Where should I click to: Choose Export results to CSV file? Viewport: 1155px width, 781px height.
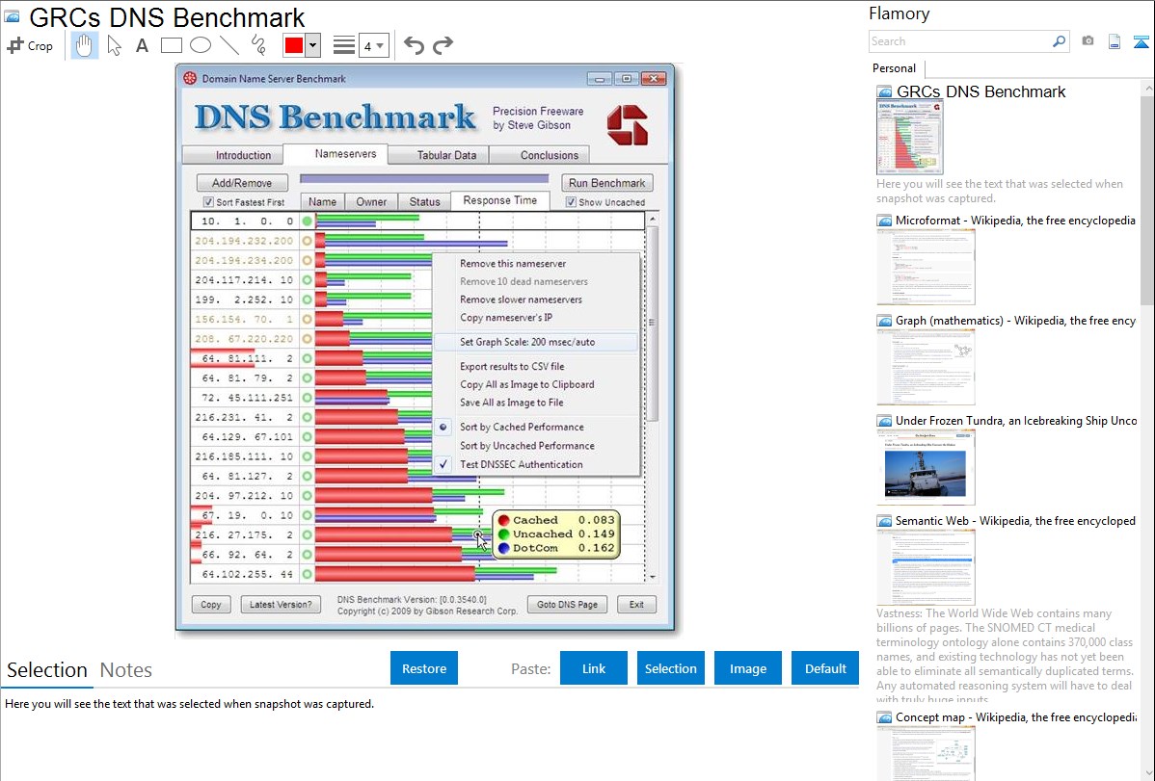(x=512, y=367)
